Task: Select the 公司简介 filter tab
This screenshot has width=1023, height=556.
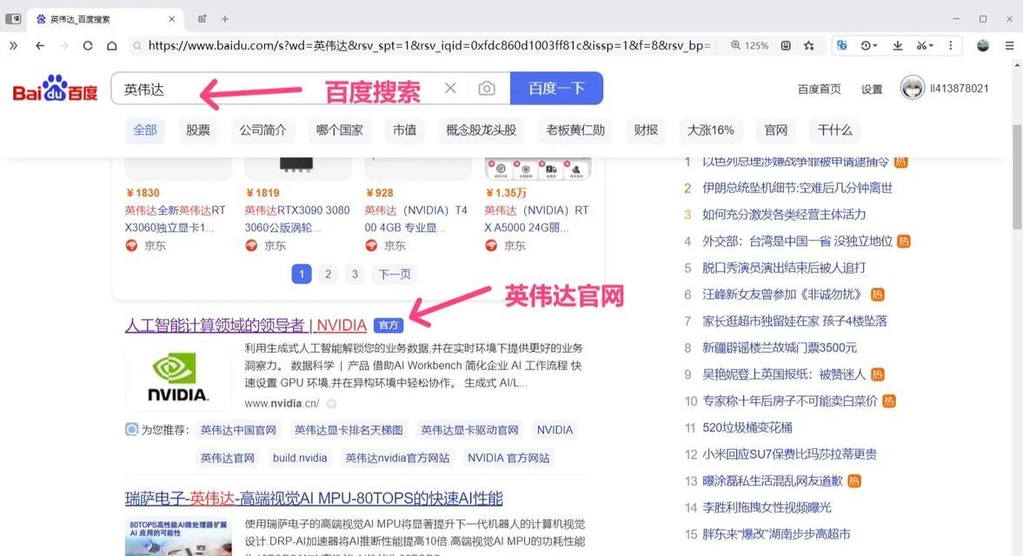Action: (x=263, y=129)
